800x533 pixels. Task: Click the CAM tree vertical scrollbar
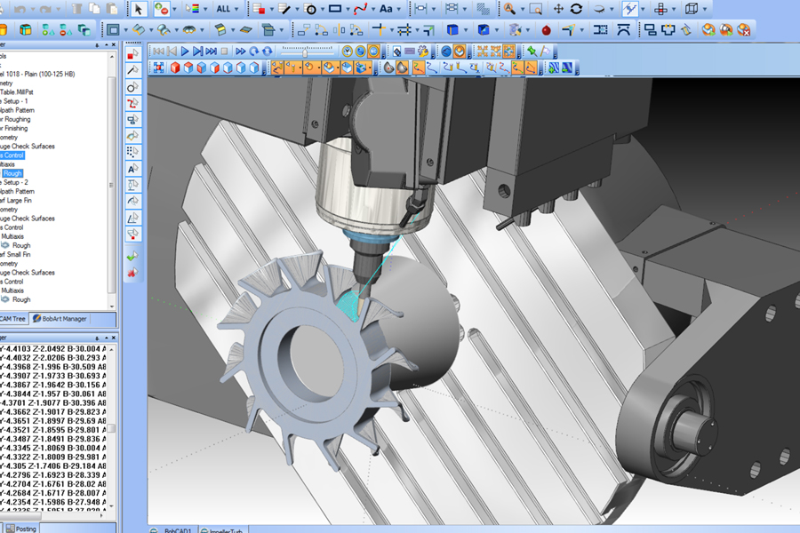(112, 184)
